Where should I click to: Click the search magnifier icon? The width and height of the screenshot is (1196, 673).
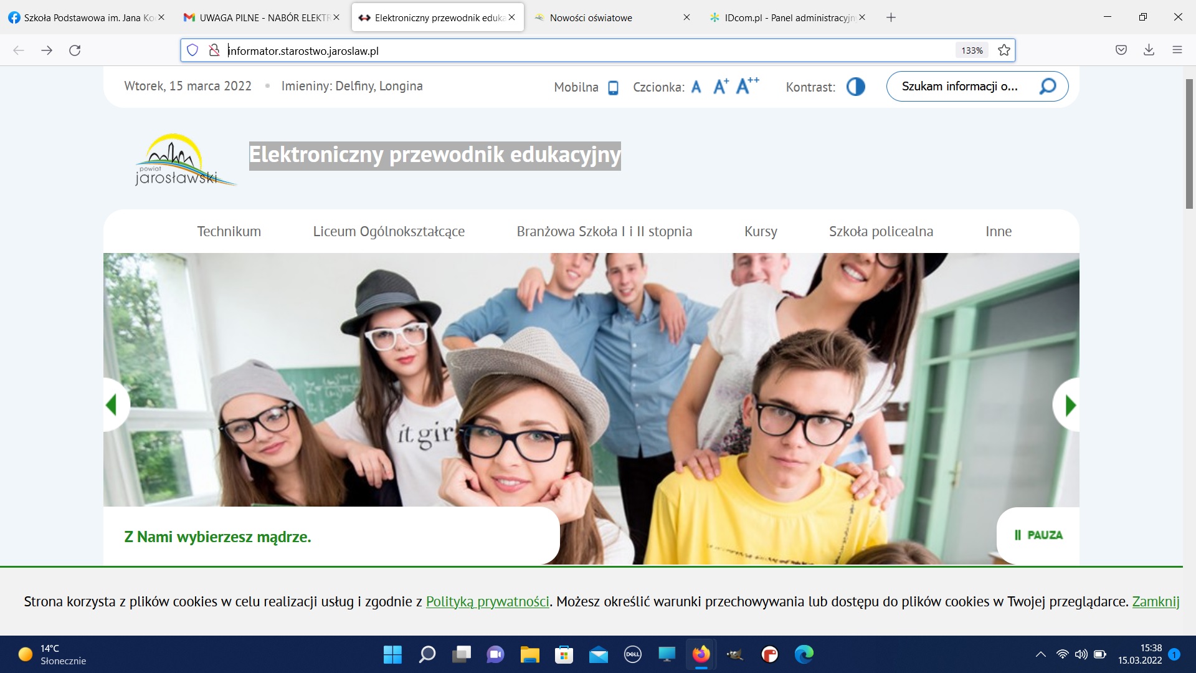[x=1048, y=86]
